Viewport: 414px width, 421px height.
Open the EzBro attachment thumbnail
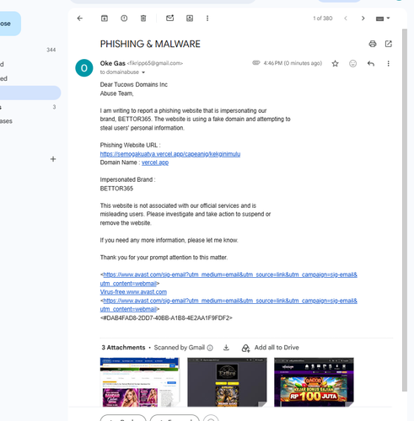click(x=227, y=382)
